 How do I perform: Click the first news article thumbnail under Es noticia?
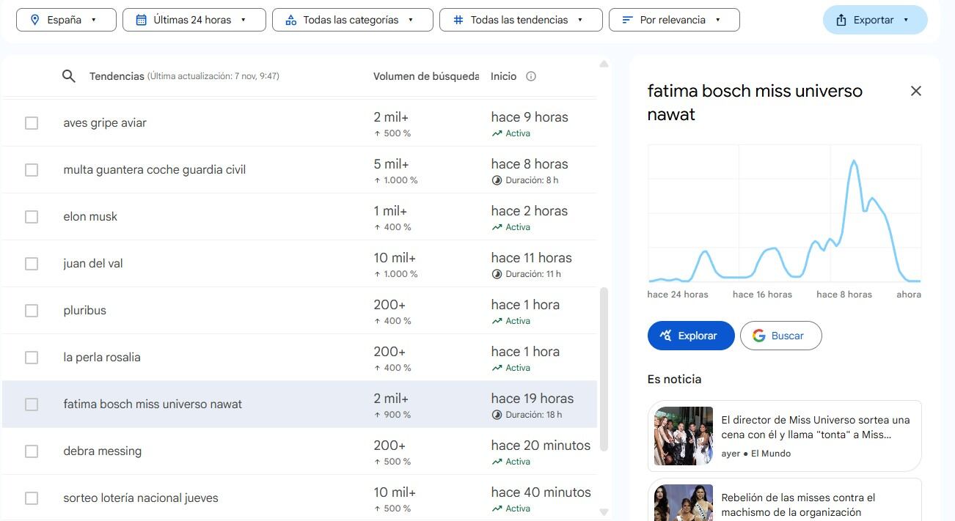point(683,435)
